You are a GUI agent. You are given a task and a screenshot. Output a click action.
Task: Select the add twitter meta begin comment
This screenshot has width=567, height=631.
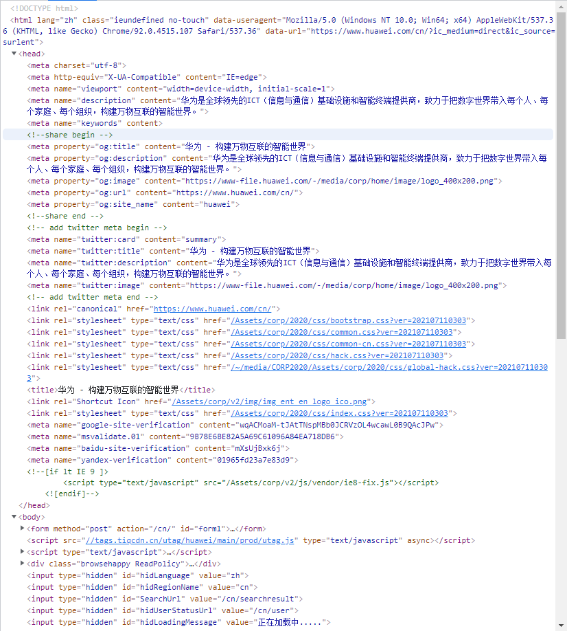(97, 228)
